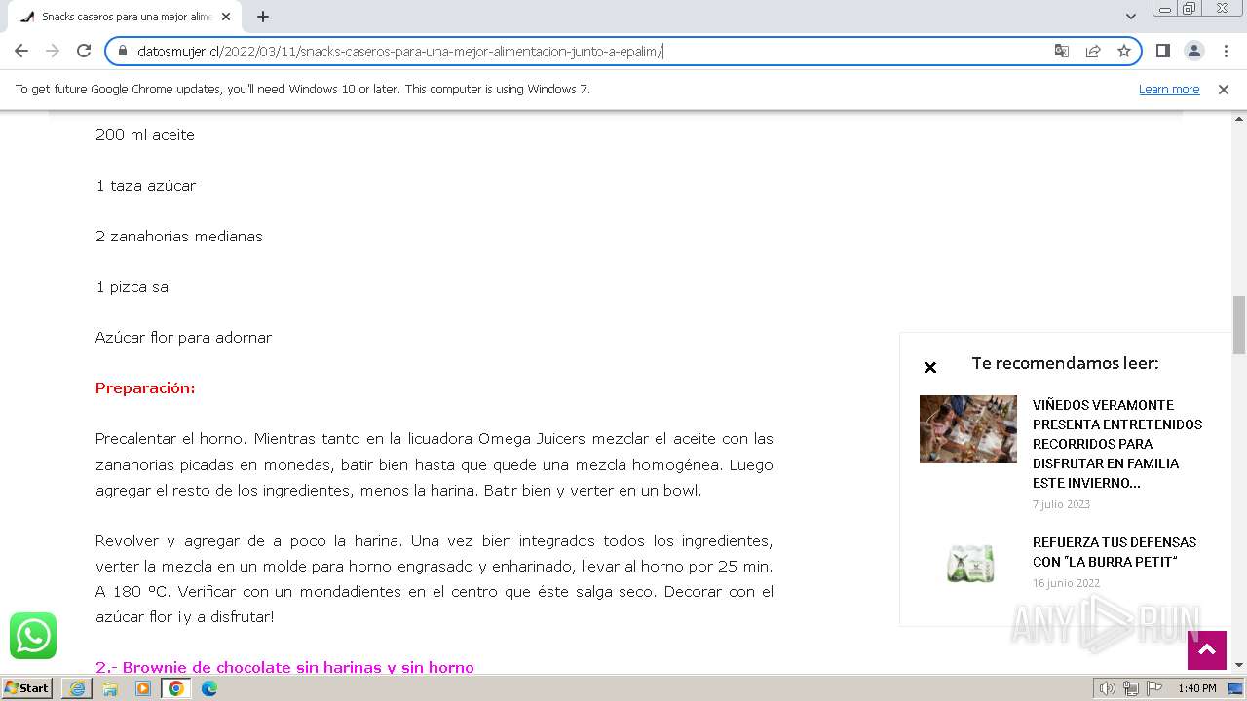Go back to the previous page
The height and width of the screenshot is (701, 1247).
tap(21, 51)
